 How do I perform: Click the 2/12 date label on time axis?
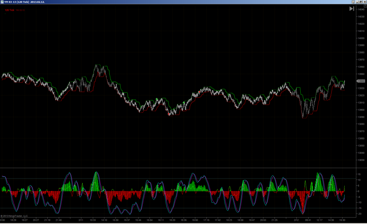(296, 220)
